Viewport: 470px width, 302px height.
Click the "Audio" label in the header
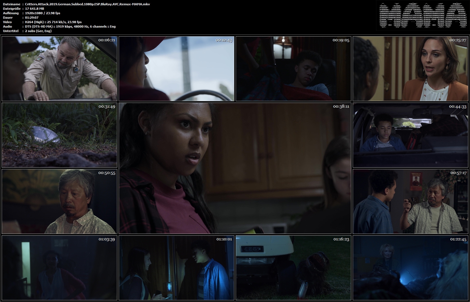8,26
